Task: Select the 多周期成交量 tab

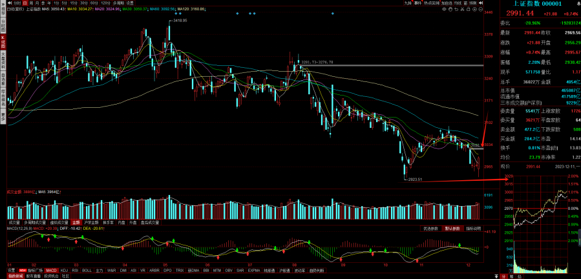Action: 35,223
